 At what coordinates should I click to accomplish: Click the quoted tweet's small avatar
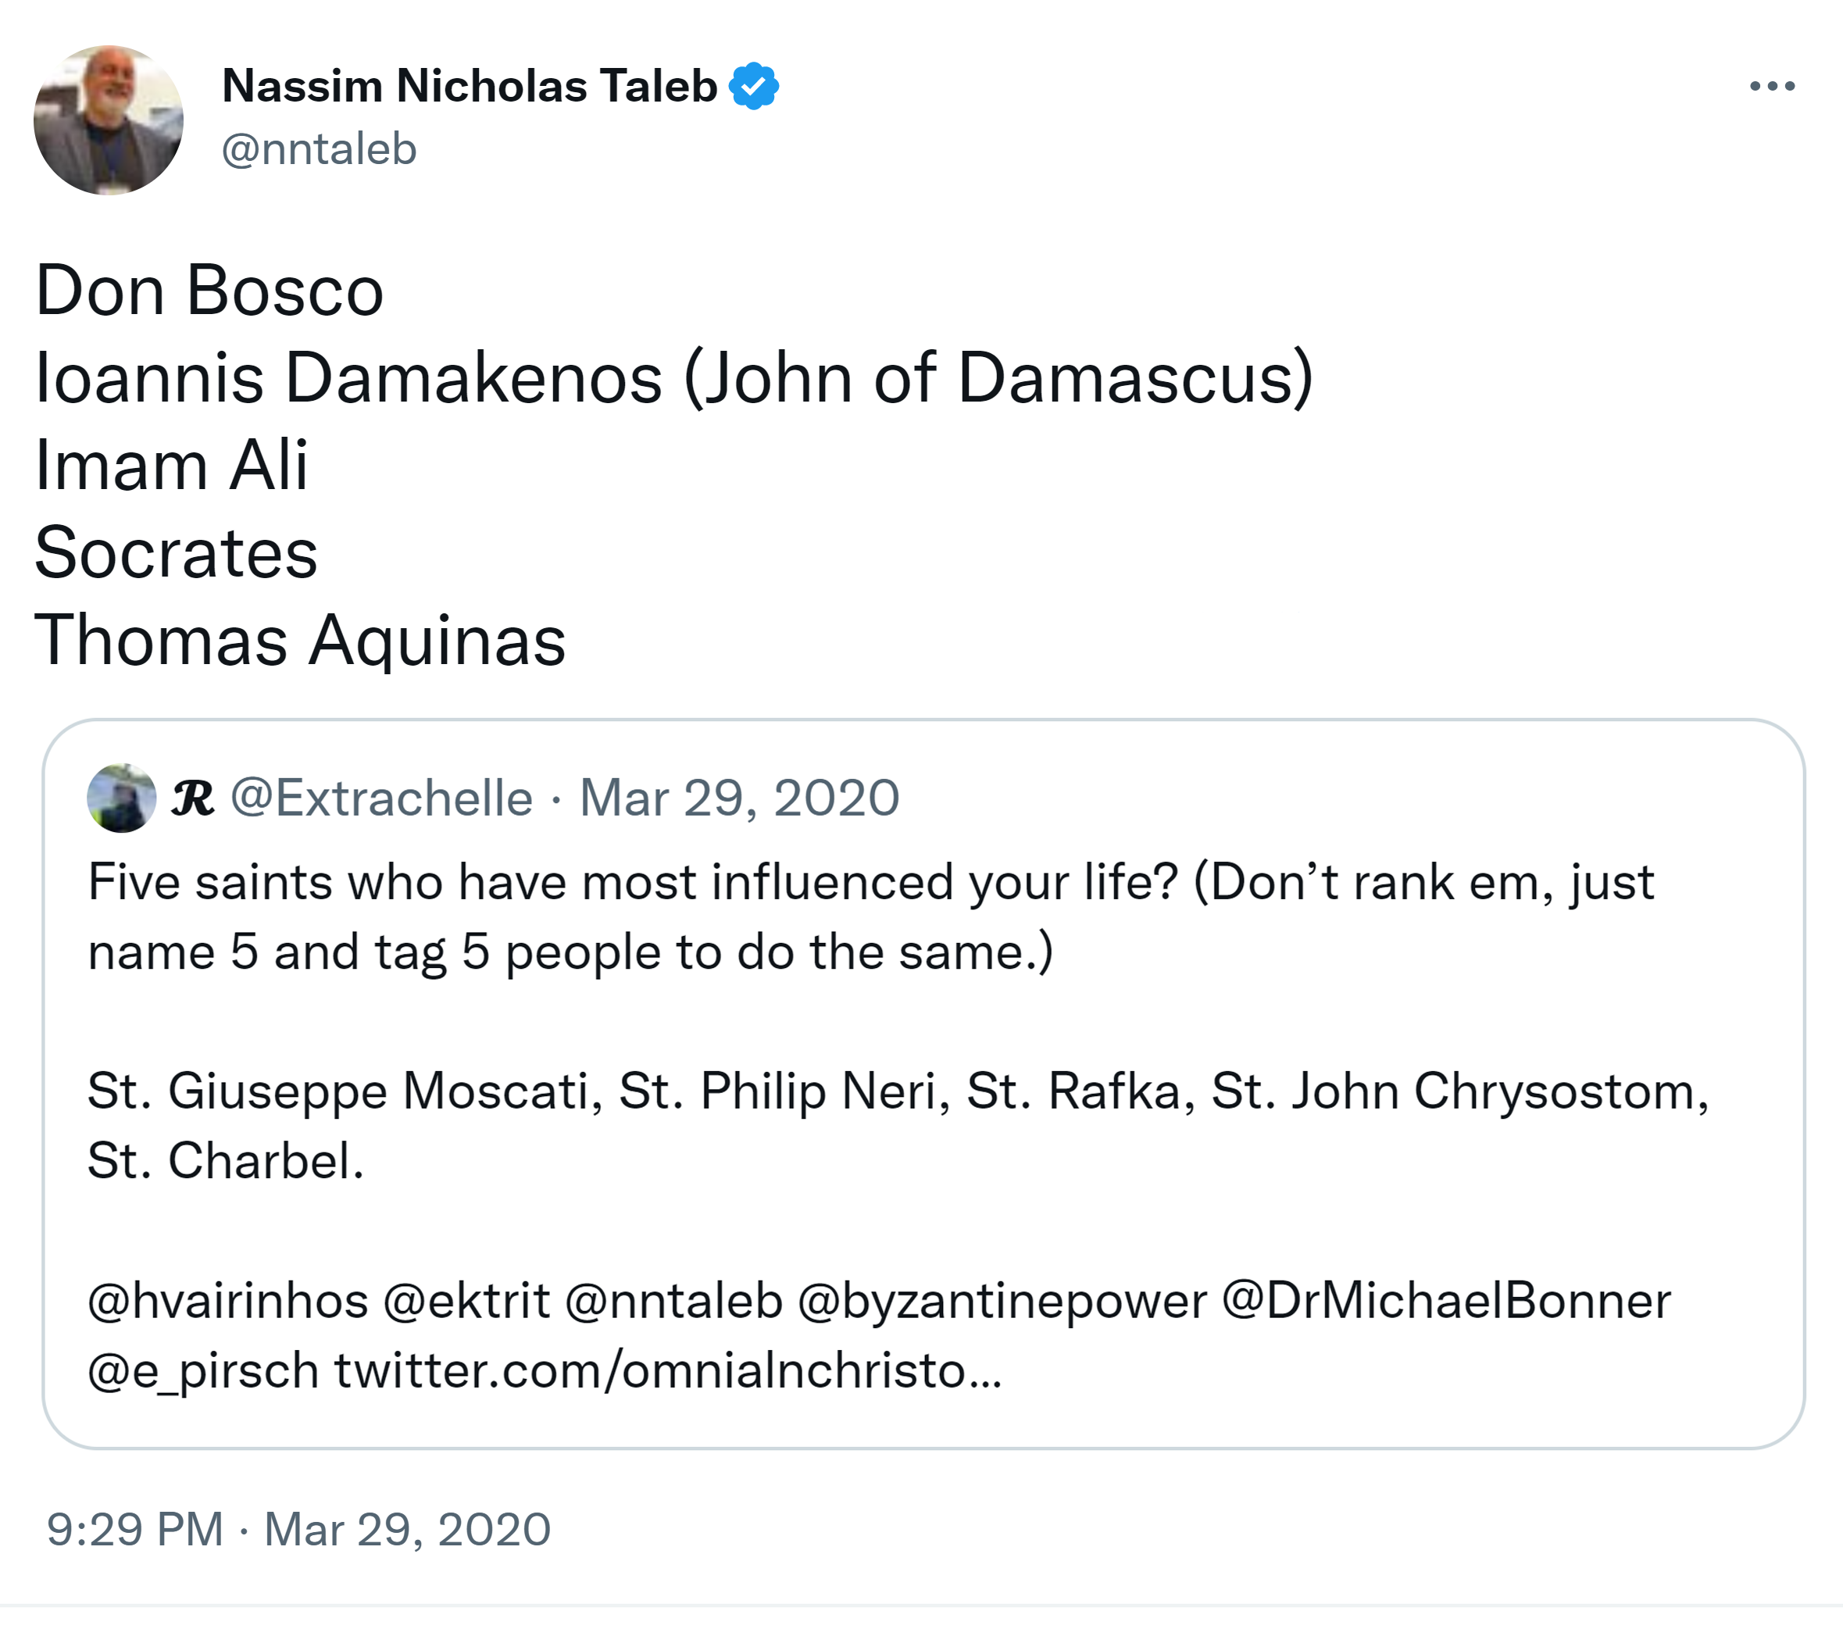122,798
